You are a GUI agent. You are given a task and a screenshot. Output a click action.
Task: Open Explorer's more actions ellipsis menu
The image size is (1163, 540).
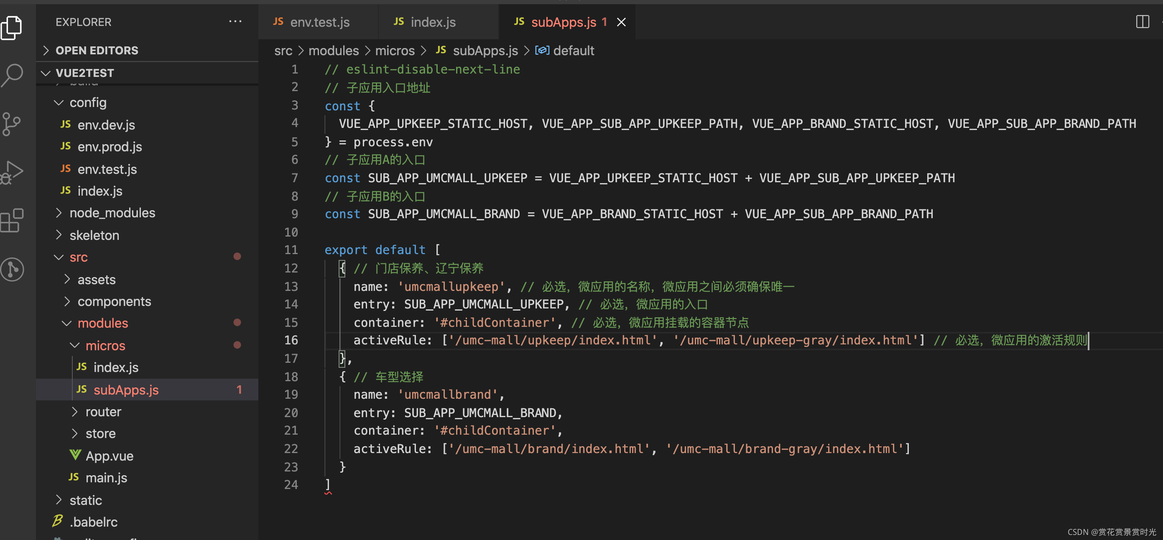(235, 22)
